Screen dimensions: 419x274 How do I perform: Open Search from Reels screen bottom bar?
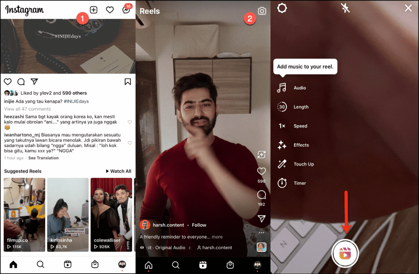pos(176,265)
